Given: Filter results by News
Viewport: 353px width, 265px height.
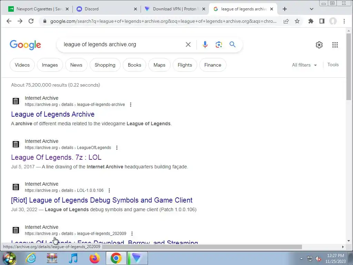Looking at the screenshot, I should click(x=76, y=65).
